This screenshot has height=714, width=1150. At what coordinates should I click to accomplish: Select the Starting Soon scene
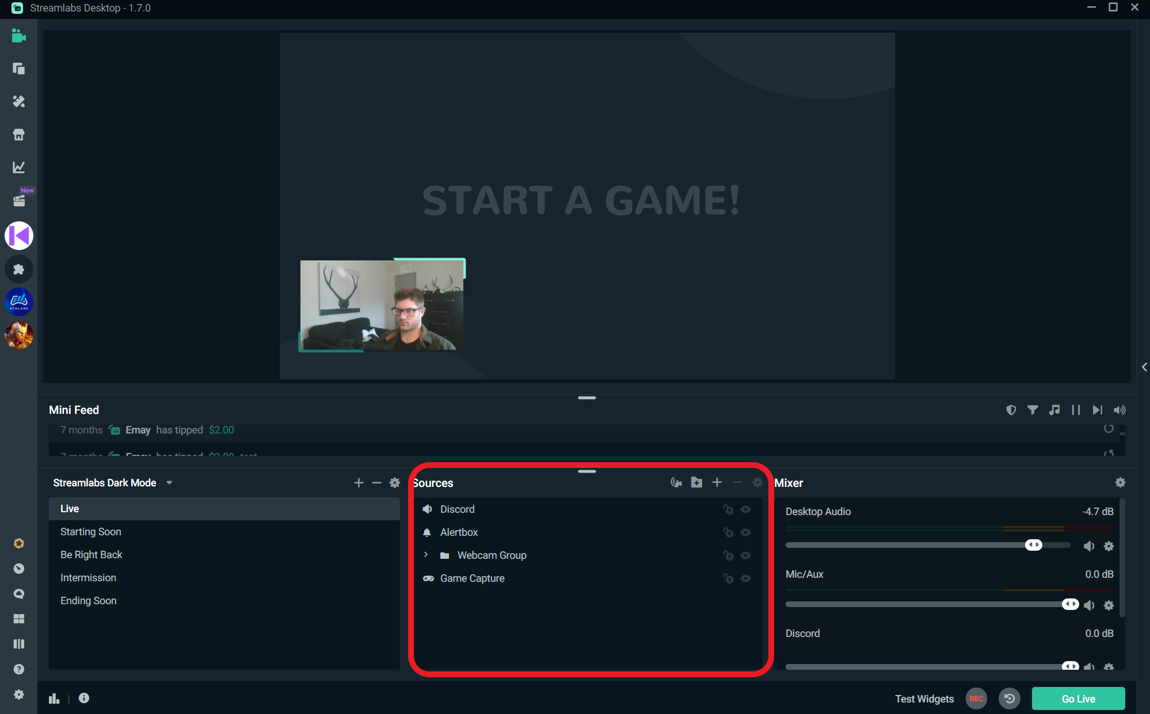[x=224, y=532]
